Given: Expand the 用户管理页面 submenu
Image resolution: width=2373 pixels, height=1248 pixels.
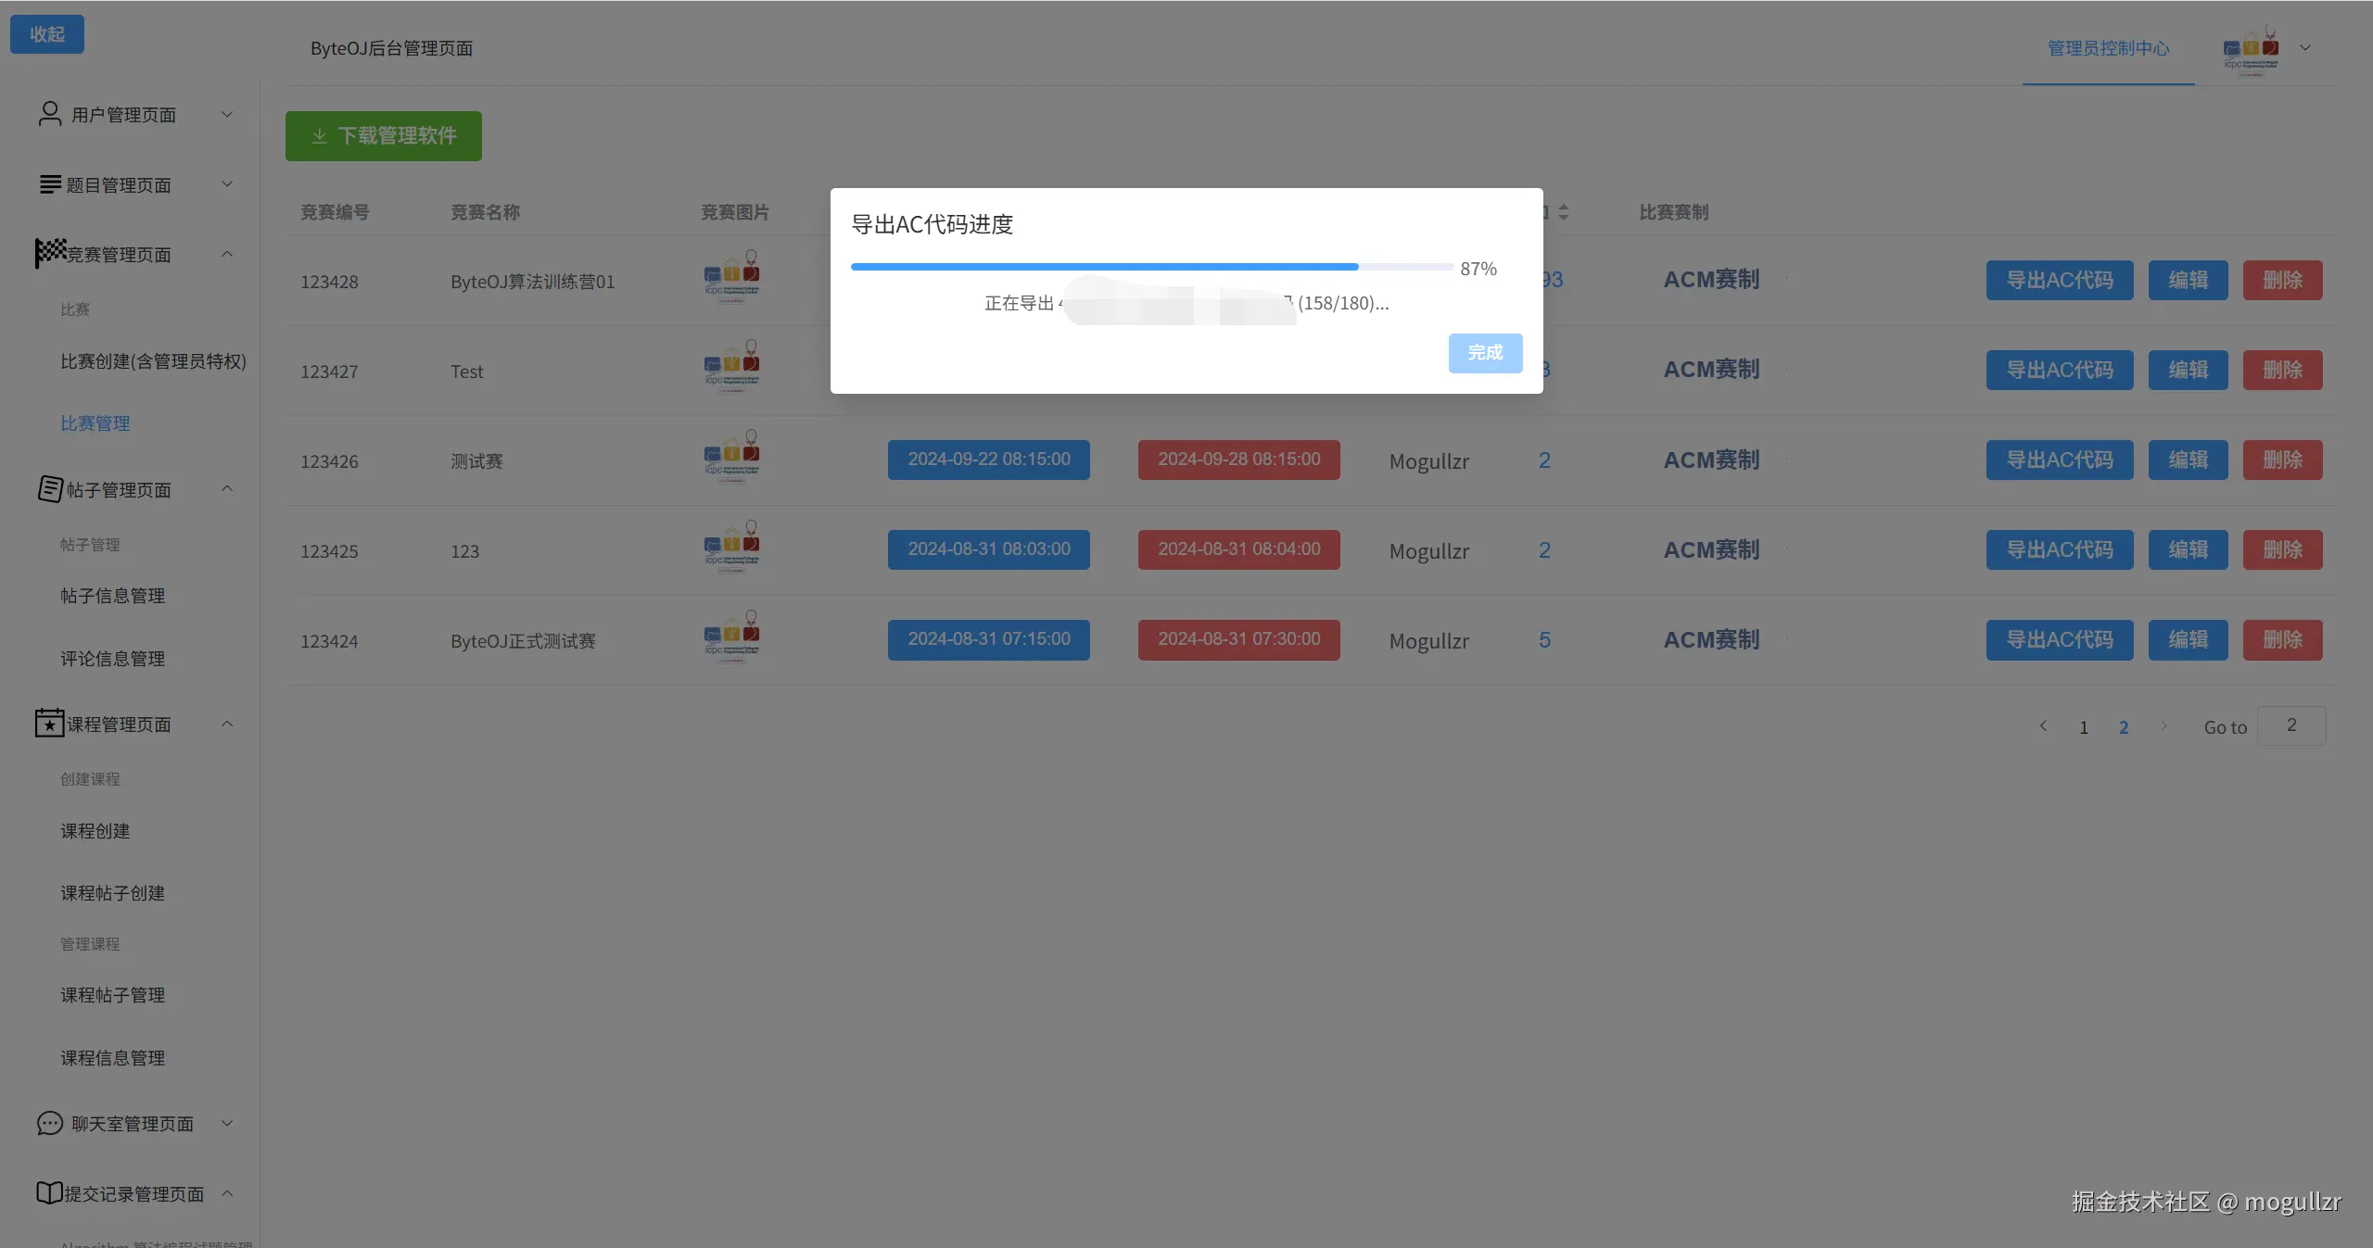Looking at the screenshot, I should (x=227, y=114).
